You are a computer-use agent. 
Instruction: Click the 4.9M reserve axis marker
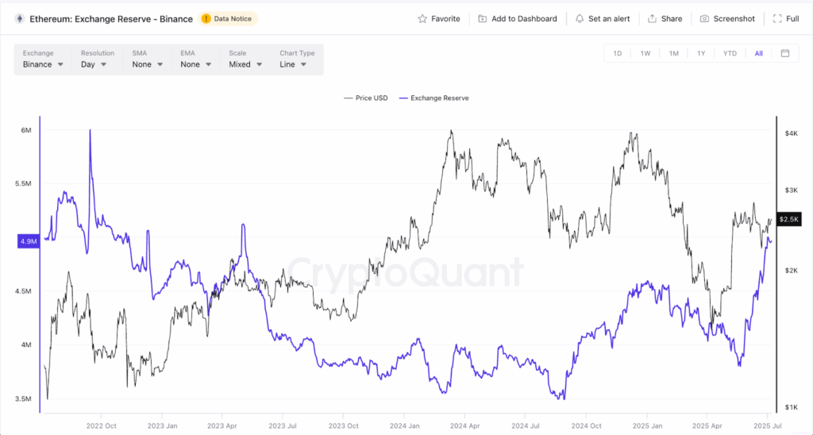27,241
